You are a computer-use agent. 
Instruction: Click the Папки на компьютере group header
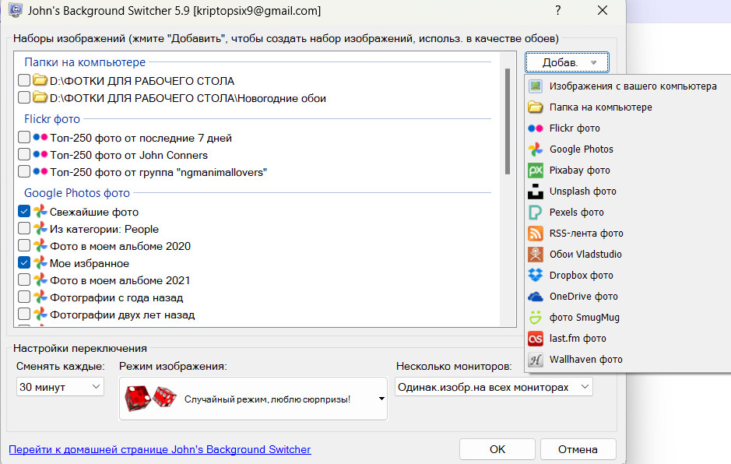[x=85, y=62]
